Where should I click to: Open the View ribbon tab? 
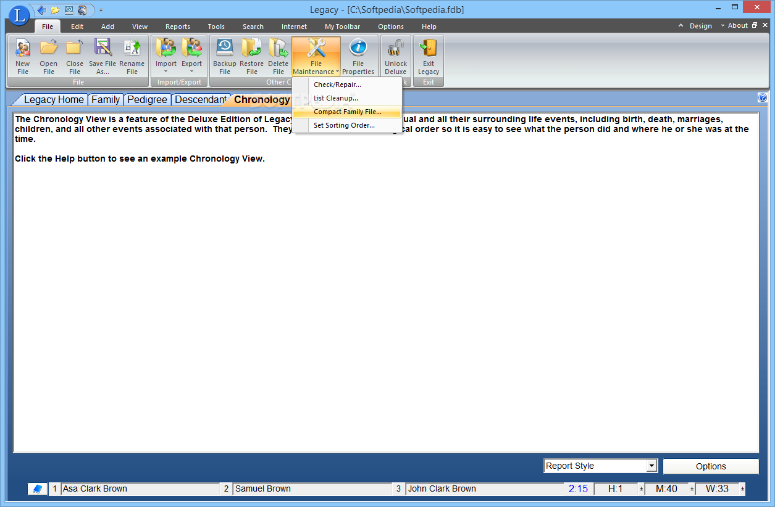(x=140, y=27)
